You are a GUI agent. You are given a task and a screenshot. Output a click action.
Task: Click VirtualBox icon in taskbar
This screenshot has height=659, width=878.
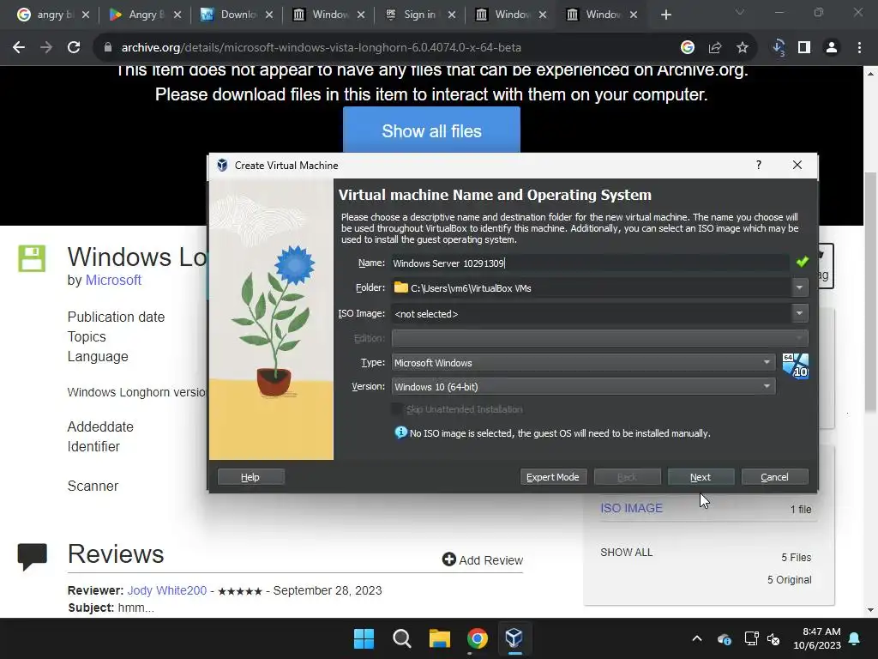click(514, 638)
